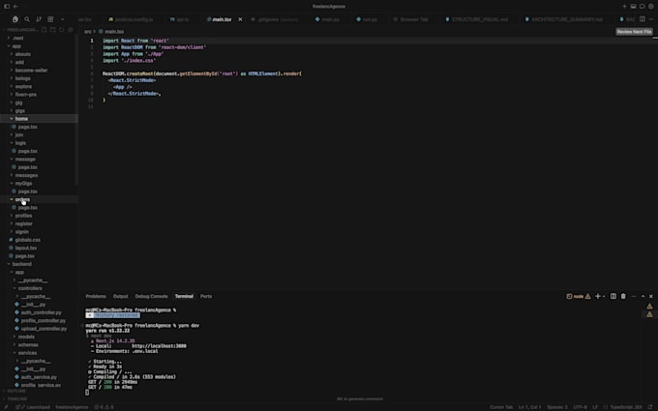Create a new file in Explorer header
Viewport: 658px width, 411px height.
point(45,30)
